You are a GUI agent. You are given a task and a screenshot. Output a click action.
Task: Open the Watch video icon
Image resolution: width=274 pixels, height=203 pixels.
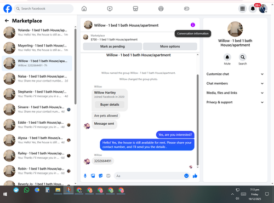tap(110, 9)
